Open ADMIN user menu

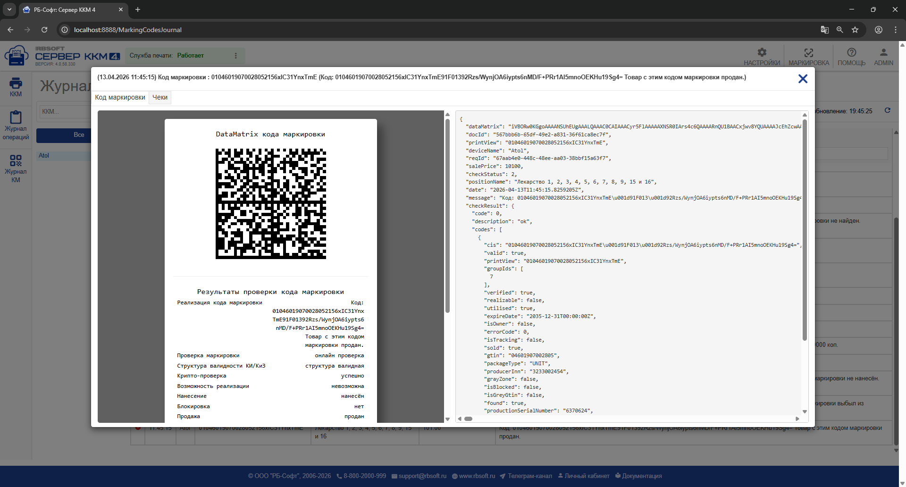tap(883, 57)
